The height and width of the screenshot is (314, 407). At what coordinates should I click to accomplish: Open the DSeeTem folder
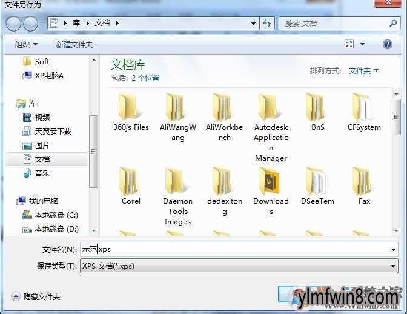tap(318, 186)
